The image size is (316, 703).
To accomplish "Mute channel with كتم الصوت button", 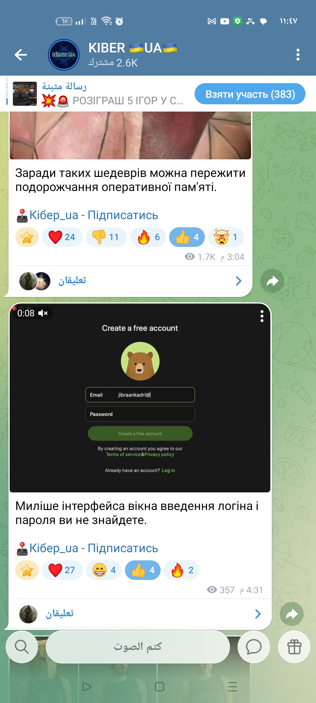I will 138,647.
